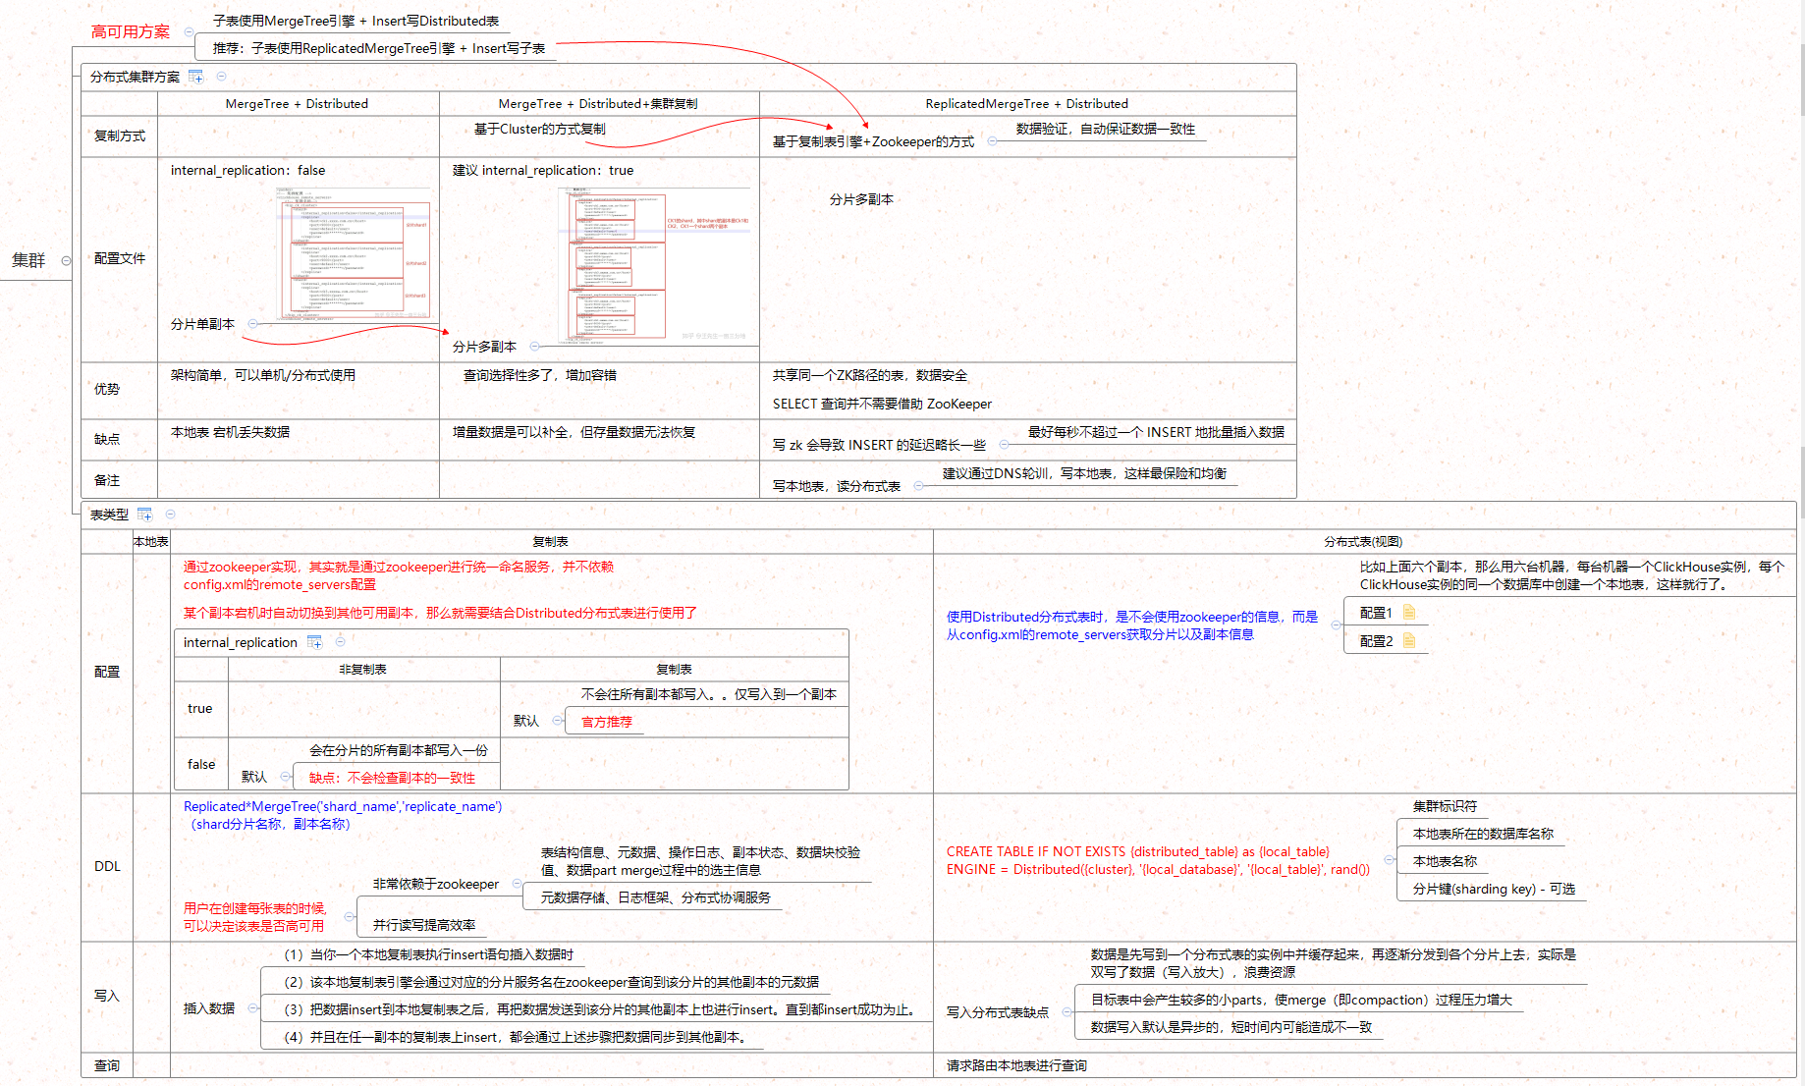The image size is (1805, 1086).
Task: Collapse the 集群 root node
Action: point(66,261)
